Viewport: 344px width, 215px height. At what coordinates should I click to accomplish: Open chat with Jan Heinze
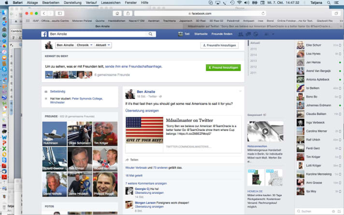tap(319, 62)
